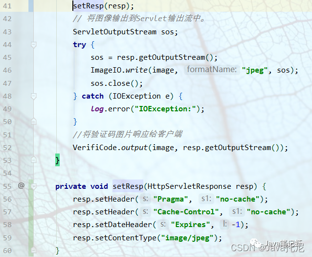Click the @ gutter annotation icon on line 55
312x257 pixels.
(22, 185)
